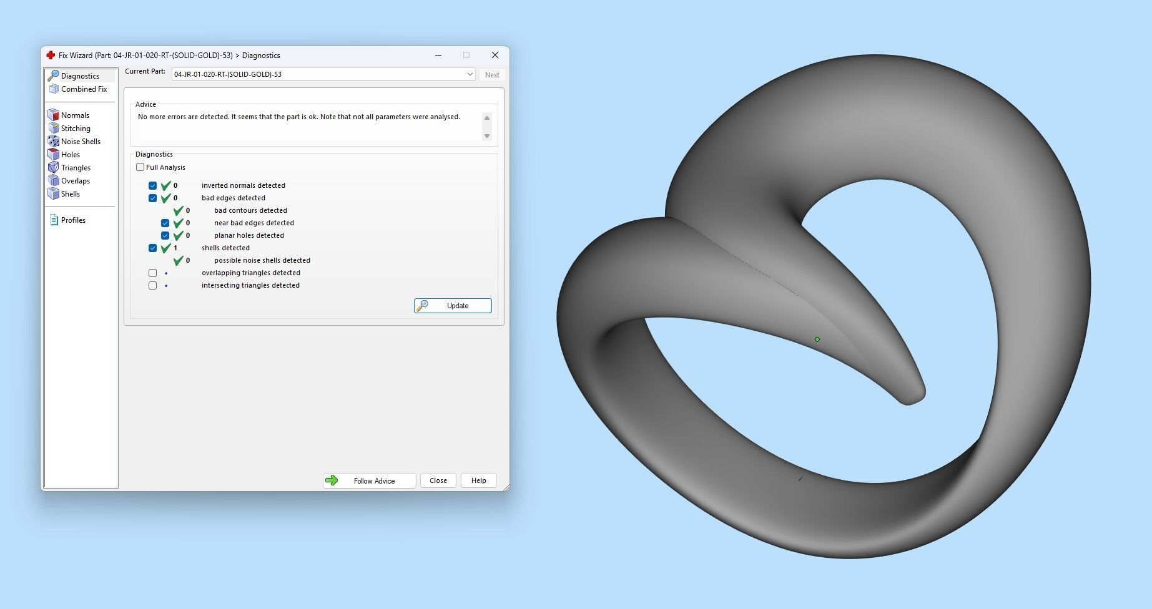The height and width of the screenshot is (609, 1152).
Task: Open Help for the Fix Wizard
Action: (x=478, y=480)
